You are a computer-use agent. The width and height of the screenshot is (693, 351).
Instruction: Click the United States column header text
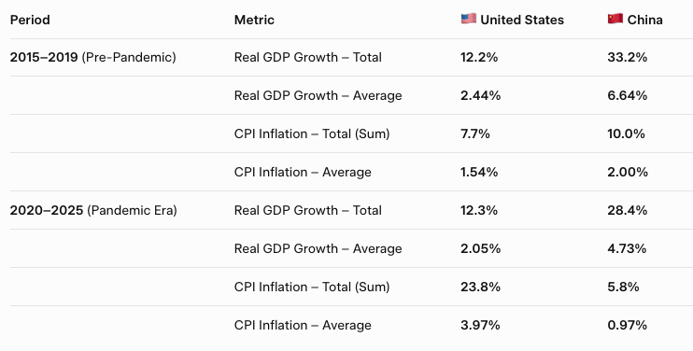click(x=522, y=20)
